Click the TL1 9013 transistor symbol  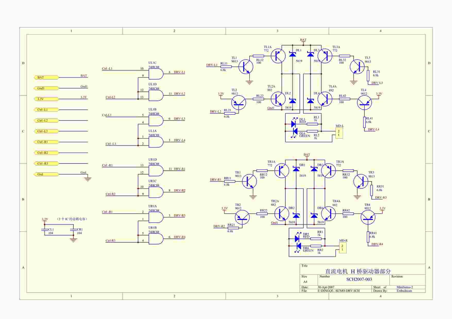(246, 67)
